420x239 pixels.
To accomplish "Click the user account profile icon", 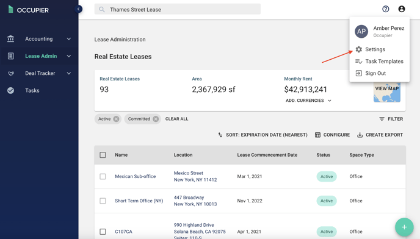I will [x=402, y=9].
